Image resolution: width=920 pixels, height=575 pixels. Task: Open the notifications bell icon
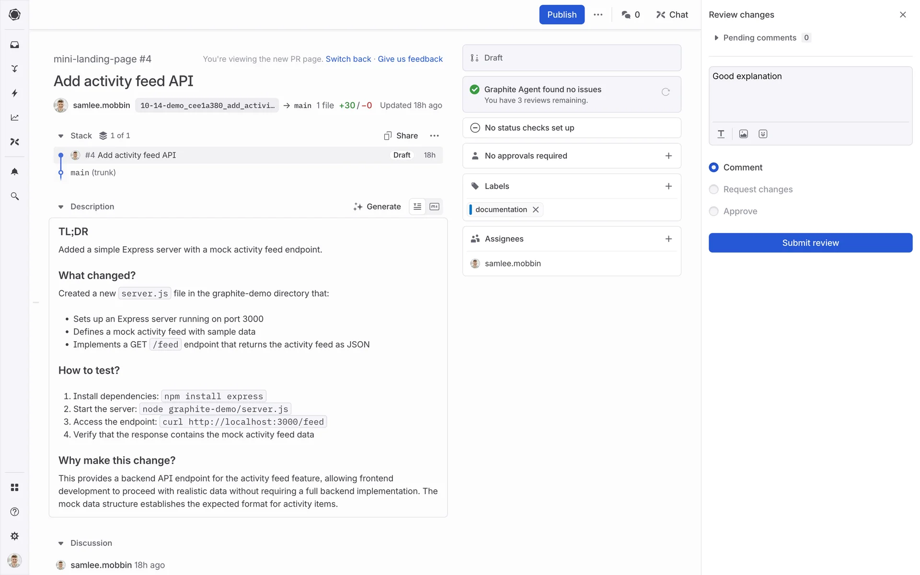pos(14,172)
